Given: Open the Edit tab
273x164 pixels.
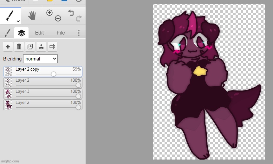Looking at the screenshot, I should click(39, 33).
